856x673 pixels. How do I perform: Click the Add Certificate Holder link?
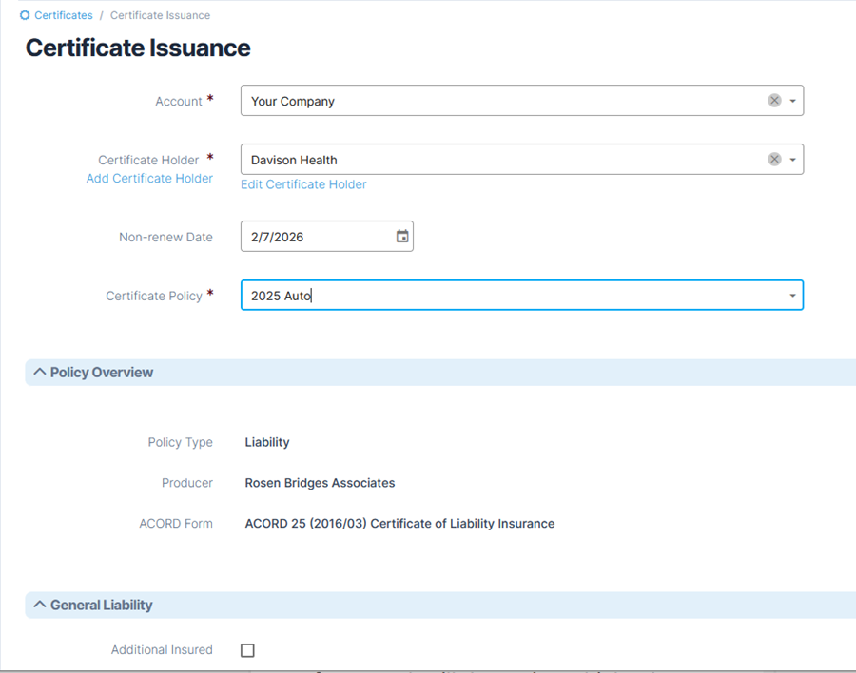point(149,179)
